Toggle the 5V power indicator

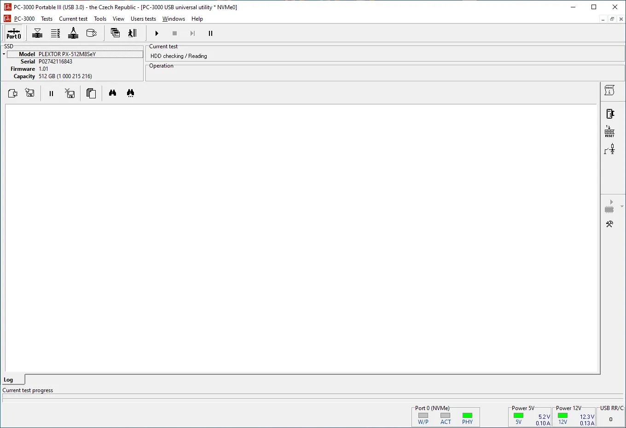(518, 416)
